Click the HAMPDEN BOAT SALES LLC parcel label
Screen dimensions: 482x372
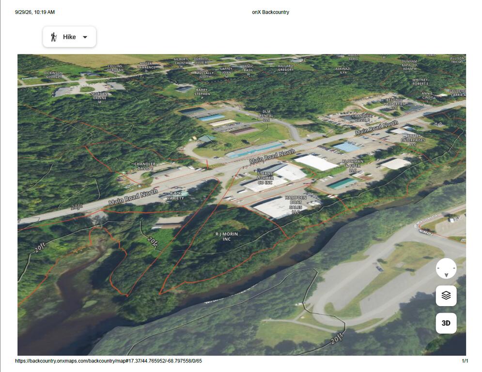[295, 204]
